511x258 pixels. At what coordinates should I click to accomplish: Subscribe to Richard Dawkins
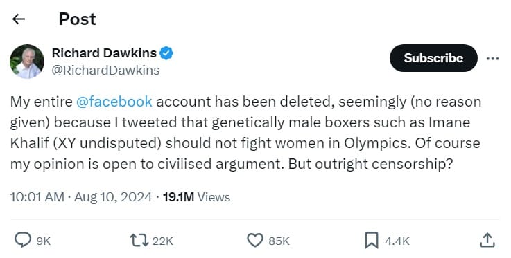(x=433, y=58)
